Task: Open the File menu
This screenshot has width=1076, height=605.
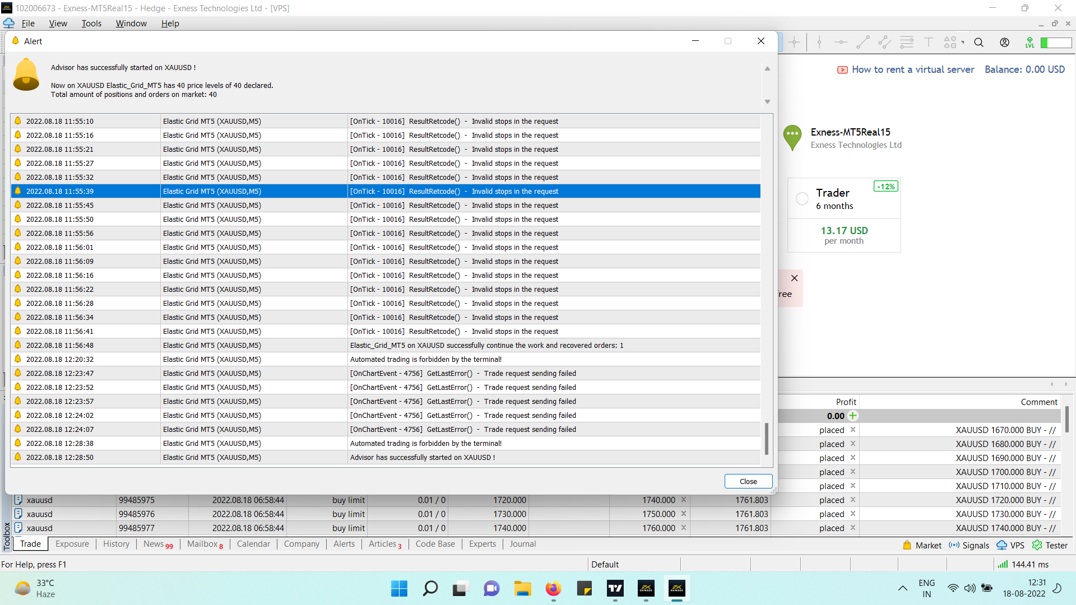Action: click(28, 24)
